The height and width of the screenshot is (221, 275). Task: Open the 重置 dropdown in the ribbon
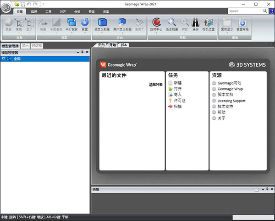(x=85, y=32)
